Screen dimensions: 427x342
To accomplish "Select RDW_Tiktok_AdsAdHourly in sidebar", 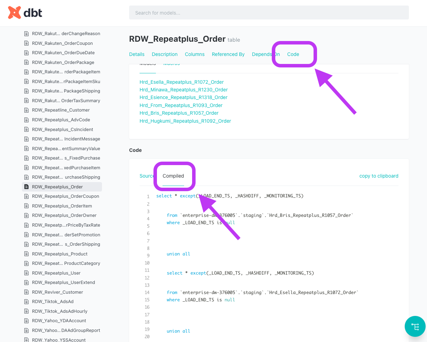I will pyautogui.click(x=60, y=311).
